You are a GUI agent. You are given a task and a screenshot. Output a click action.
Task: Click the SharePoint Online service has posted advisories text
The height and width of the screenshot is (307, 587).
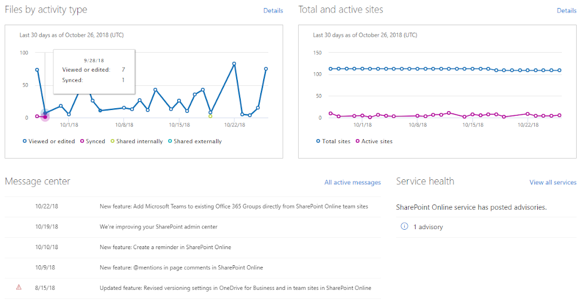(x=471, y=207)
